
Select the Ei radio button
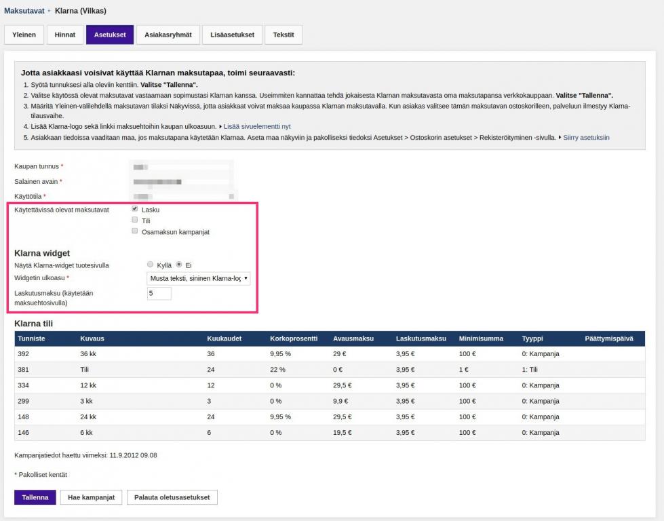[179, 265]
